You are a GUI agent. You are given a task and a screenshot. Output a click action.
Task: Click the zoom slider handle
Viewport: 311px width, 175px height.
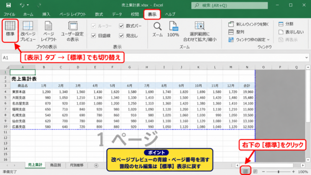tap(278, 172)
